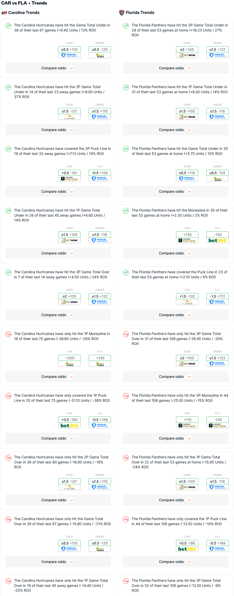Expand Compare odds under Florida 23-of-53 Puck Line trend

(x=175, y=315)
